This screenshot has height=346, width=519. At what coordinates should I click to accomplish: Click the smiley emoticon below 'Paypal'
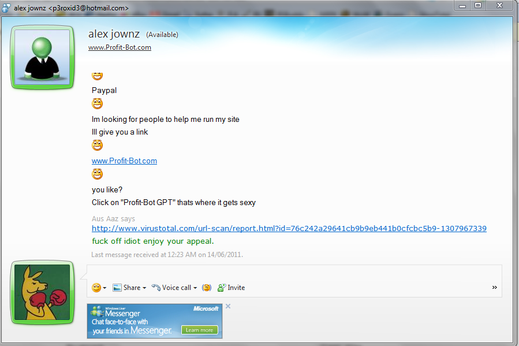click(98, 103)
